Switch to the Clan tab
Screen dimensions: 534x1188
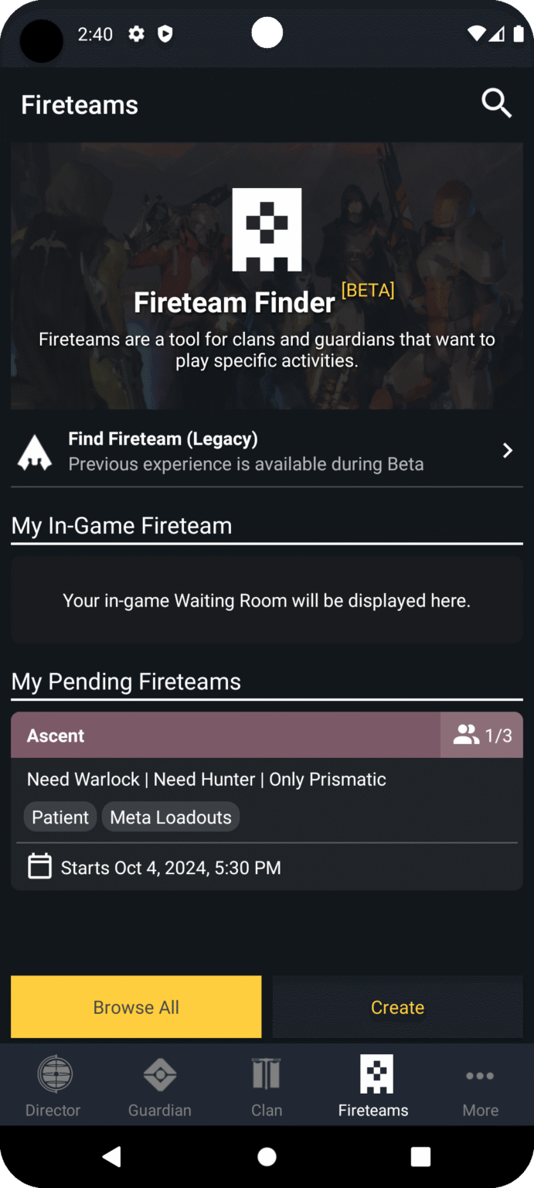[266, 1086]
